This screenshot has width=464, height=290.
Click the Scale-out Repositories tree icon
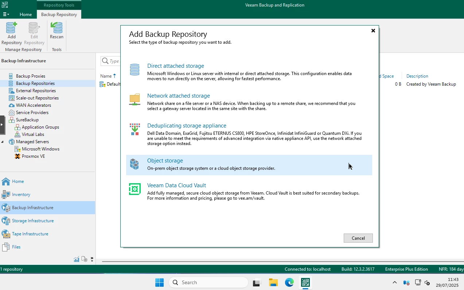(x=12, y=98)
